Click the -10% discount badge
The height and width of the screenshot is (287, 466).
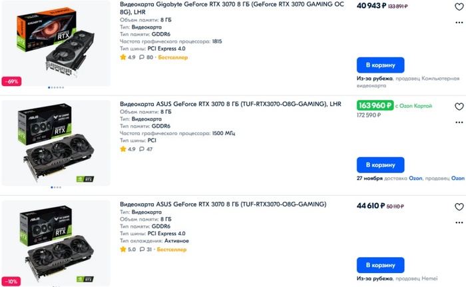pos(12,281)
